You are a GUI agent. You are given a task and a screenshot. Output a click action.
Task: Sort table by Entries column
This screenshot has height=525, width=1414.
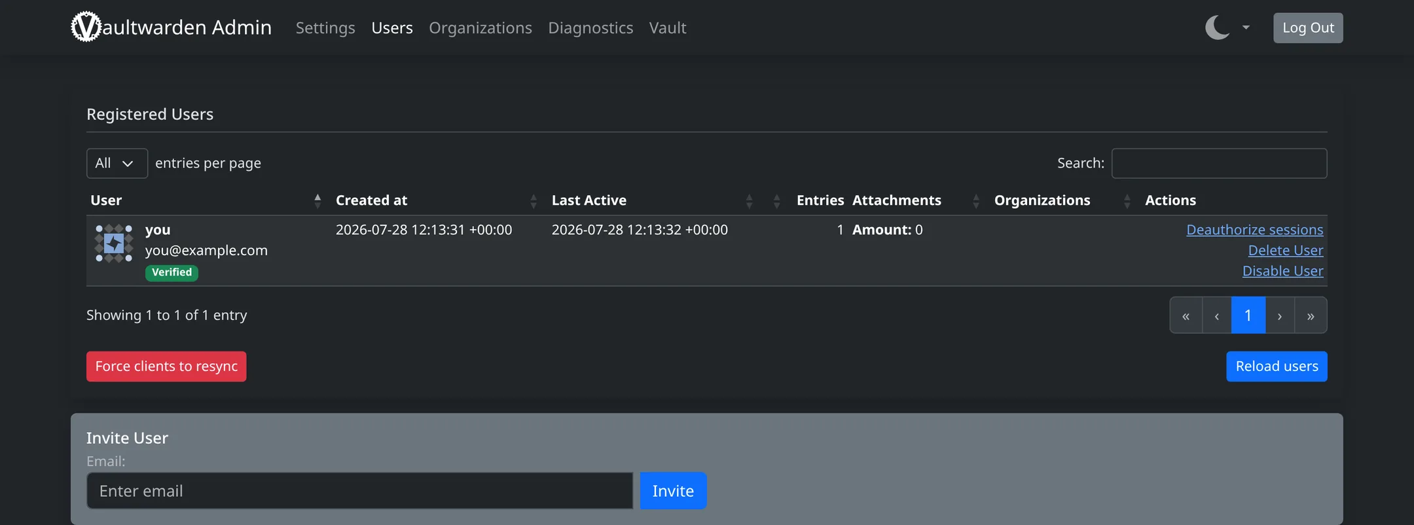807,200
